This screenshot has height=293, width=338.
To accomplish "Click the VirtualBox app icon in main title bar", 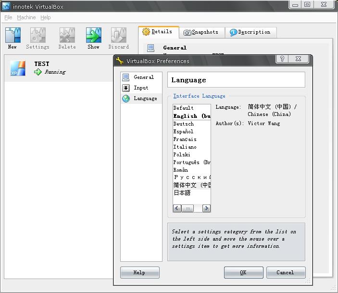I will tap(6, 6).
